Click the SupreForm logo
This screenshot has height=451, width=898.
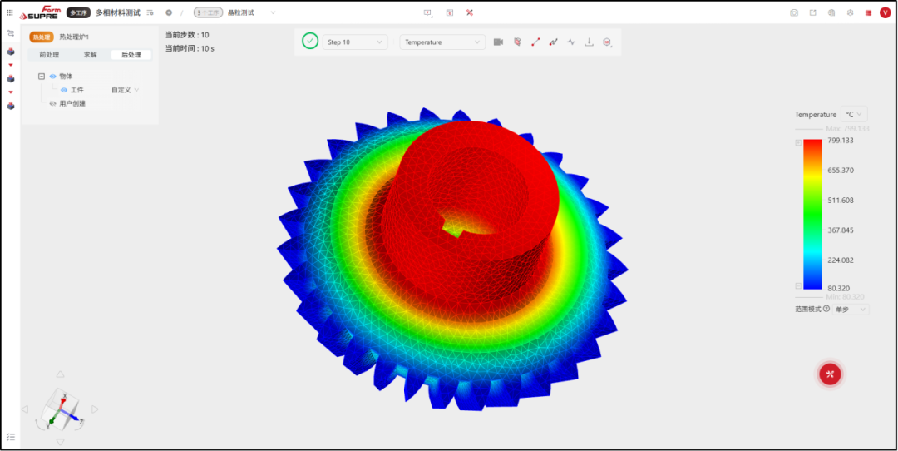[x=42, y=12]
